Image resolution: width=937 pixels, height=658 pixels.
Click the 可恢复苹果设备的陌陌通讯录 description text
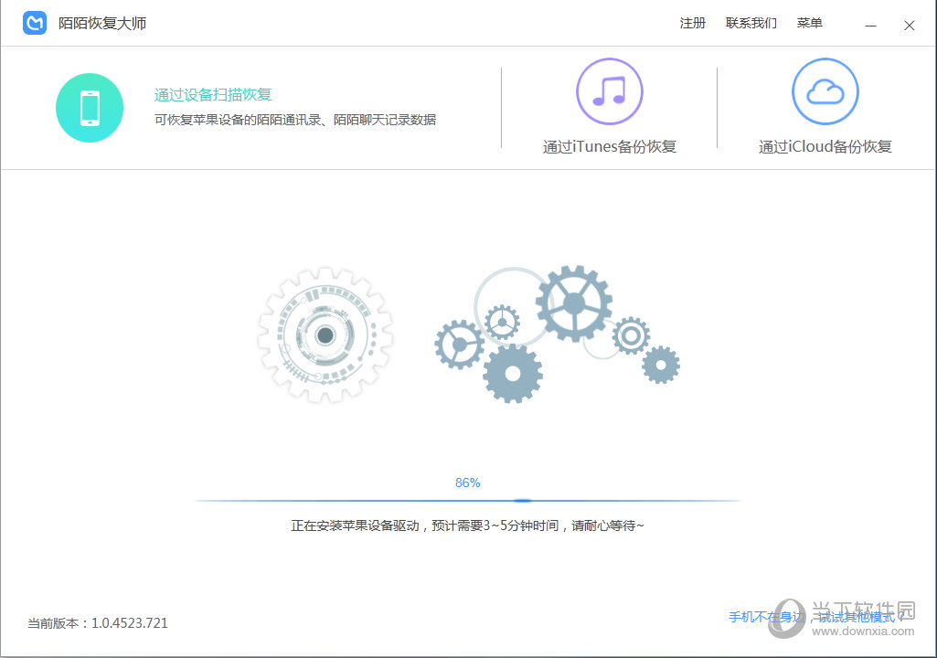click(x=295, y=120)
